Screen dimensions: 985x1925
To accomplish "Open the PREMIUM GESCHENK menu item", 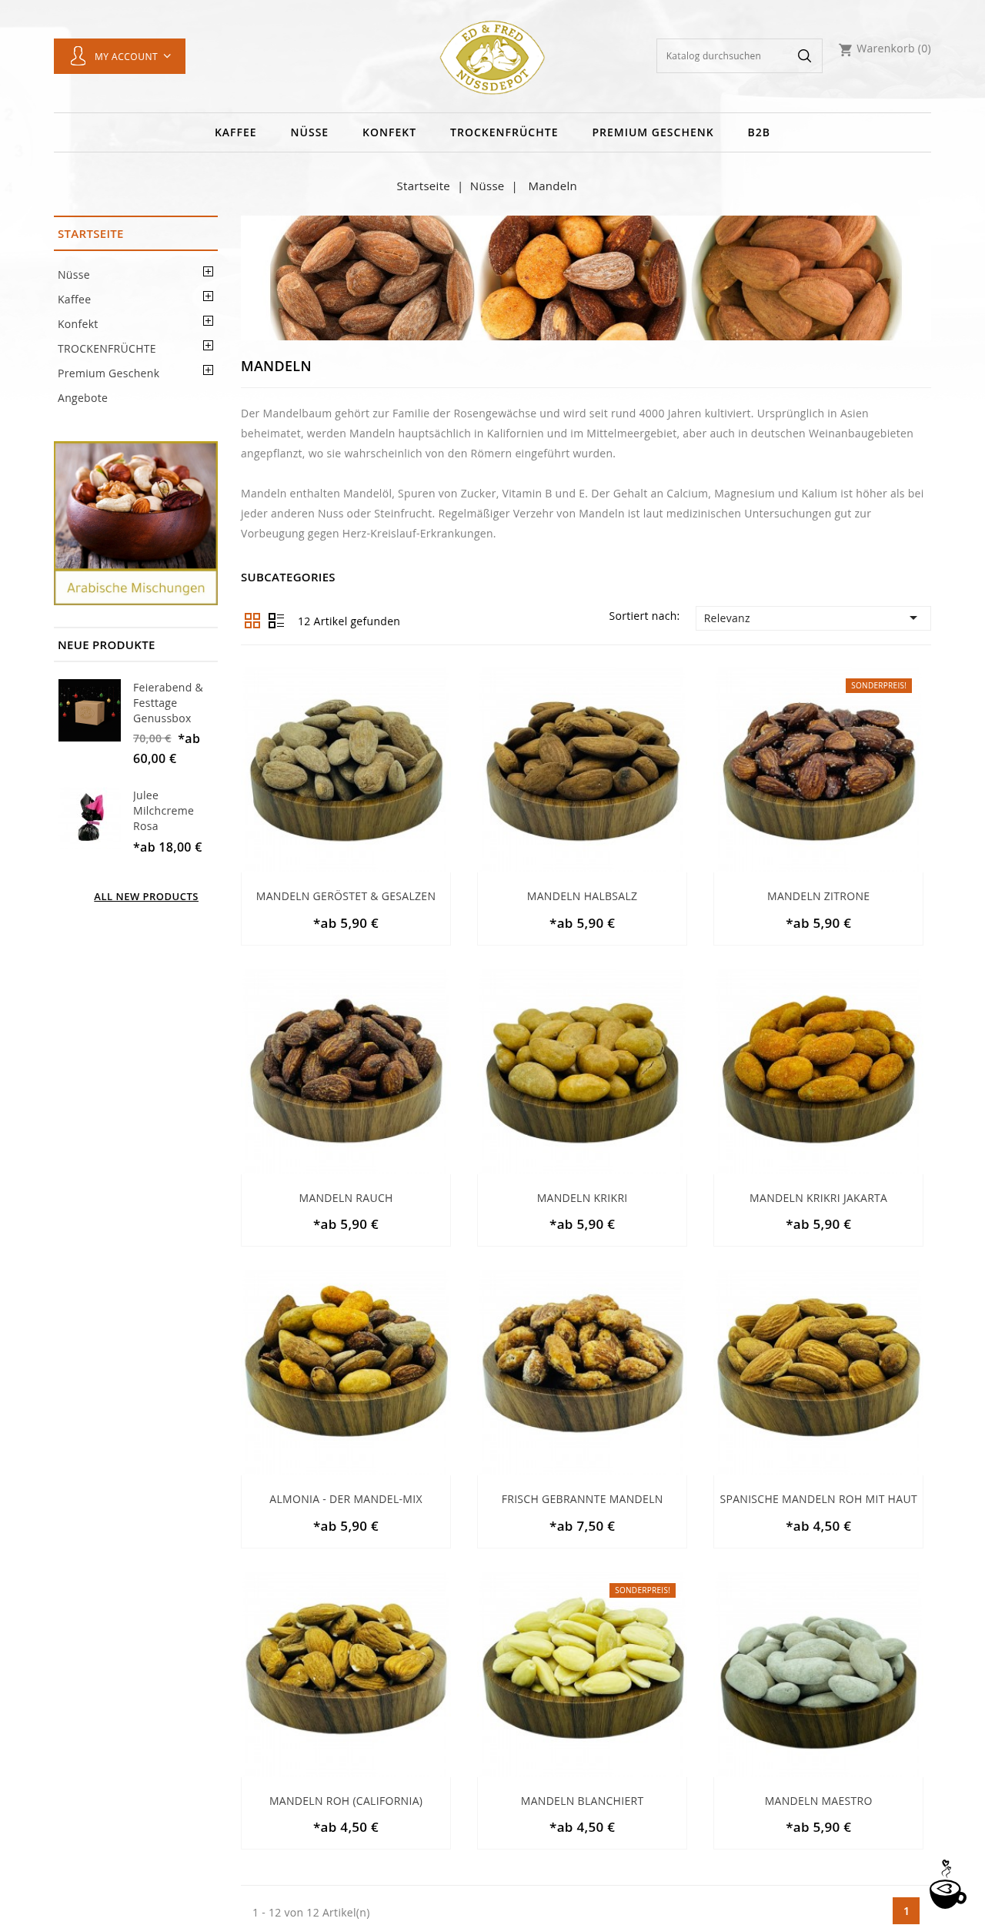I will (653, 132).
